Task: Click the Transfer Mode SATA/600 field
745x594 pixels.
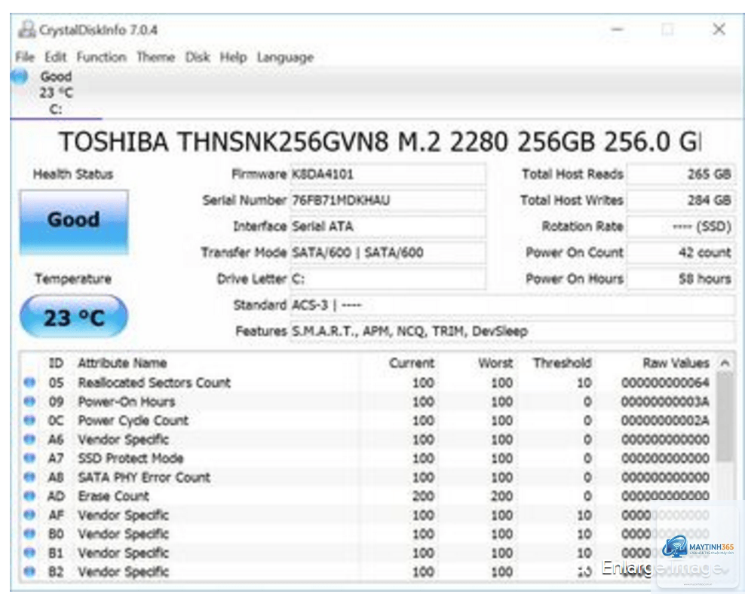Action: point(388,253)
